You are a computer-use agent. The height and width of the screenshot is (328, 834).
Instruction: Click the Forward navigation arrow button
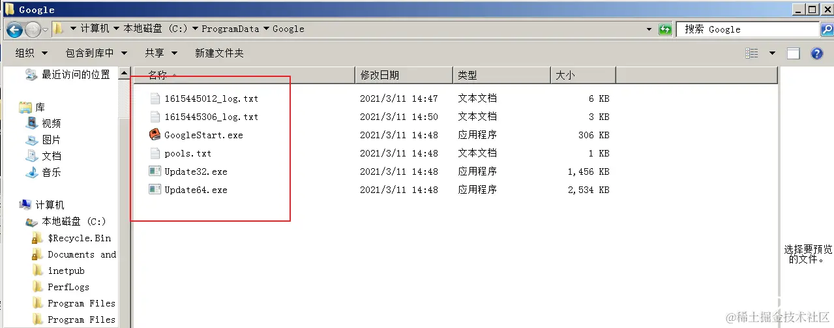(x=32, y=29)
